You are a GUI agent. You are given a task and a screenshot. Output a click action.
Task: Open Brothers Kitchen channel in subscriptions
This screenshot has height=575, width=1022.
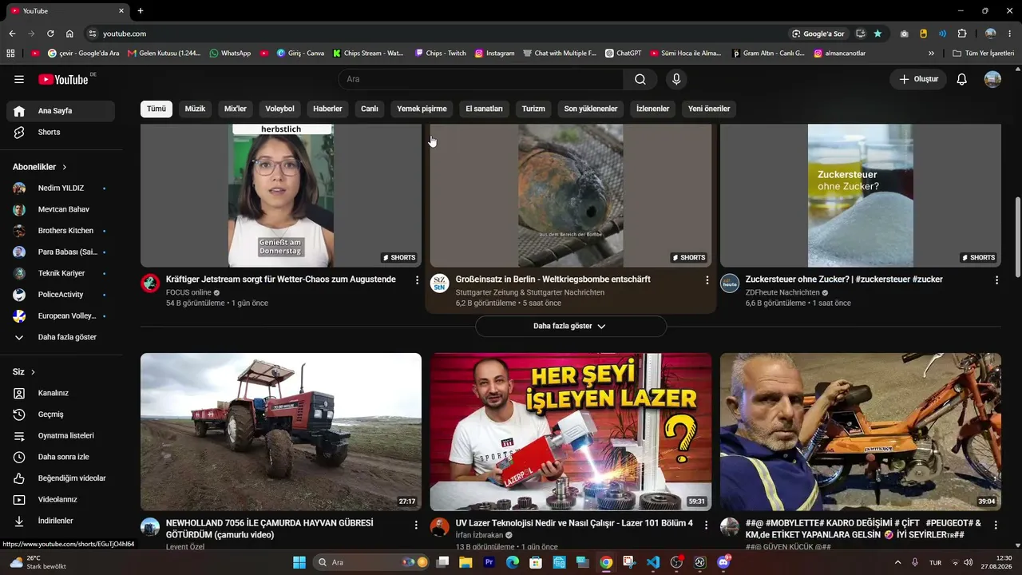tap(61, 231)
